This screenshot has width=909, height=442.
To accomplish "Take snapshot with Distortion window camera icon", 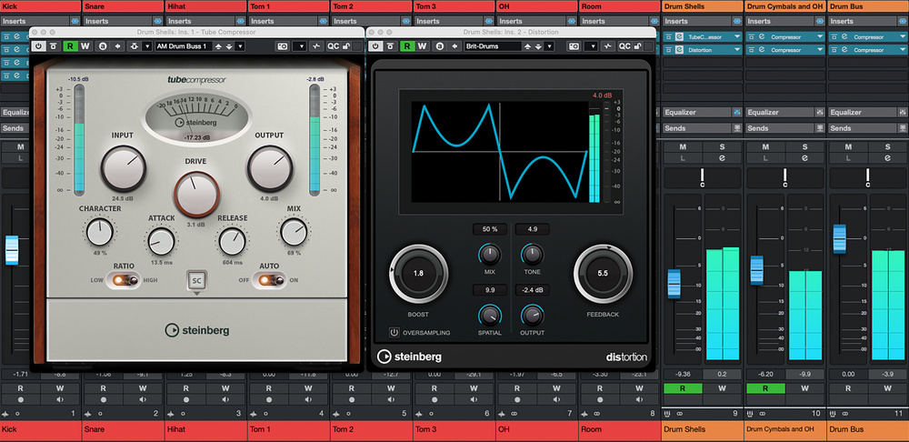I will (574, 45).
